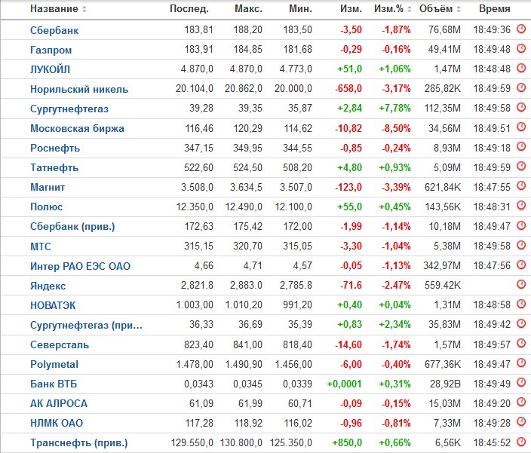
Task: Click the clock icon in Polymetal row
Action: [521, 363]
